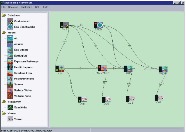Select the Vwr10 viewer node
Viewport: 186px width, 132px height.
point(159,98)
